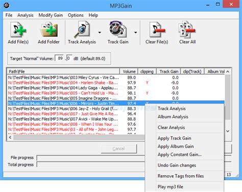
Task: Select the 007 Avicii - Wake Me Up row
Action: pos(76,119)
